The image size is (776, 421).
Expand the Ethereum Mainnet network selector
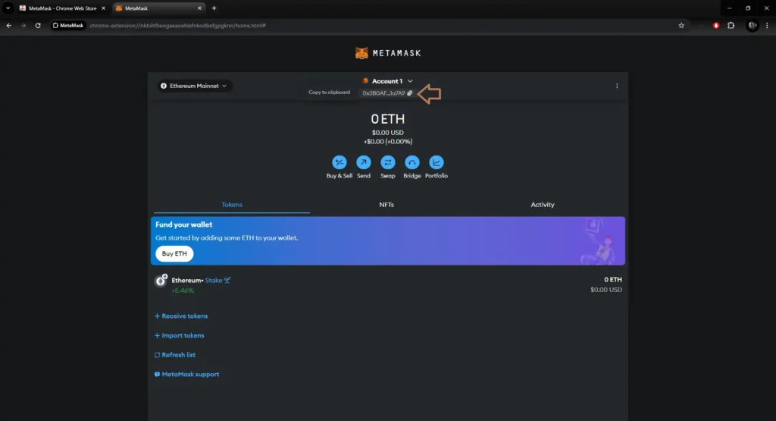[195, 86]
